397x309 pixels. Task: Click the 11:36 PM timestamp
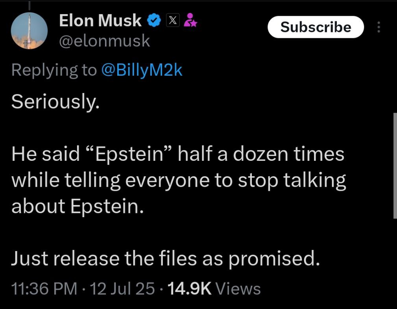click(44, 289)
